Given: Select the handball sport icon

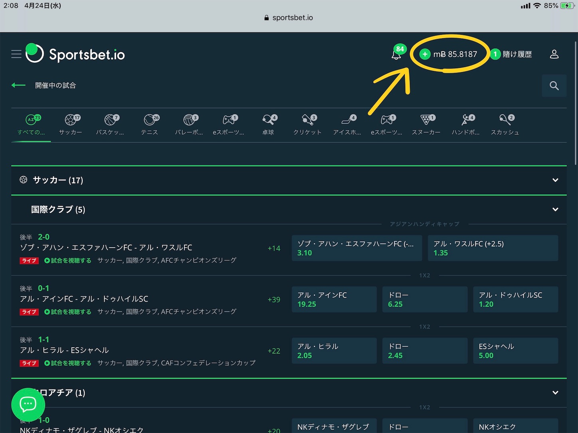Looking at the screenshot, I should pos(466,119).
